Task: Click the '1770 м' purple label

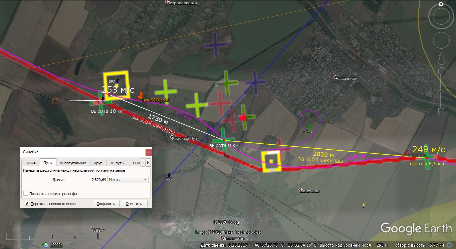Action: click(x=184, y=116)
